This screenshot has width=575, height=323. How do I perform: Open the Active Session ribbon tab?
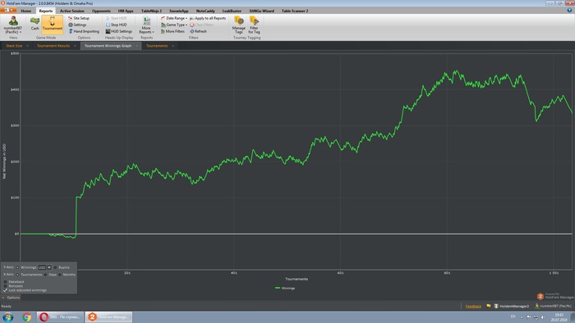point(72,11)
